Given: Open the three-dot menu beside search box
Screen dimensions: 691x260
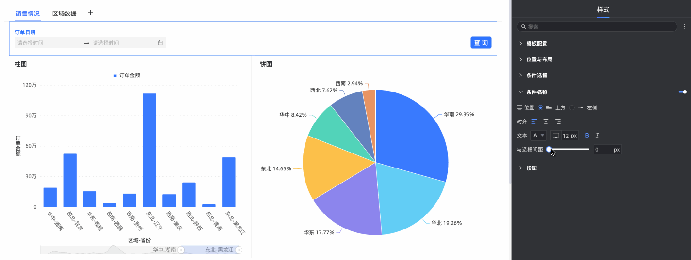Looking at the screenshot, I should pos(684,27).
